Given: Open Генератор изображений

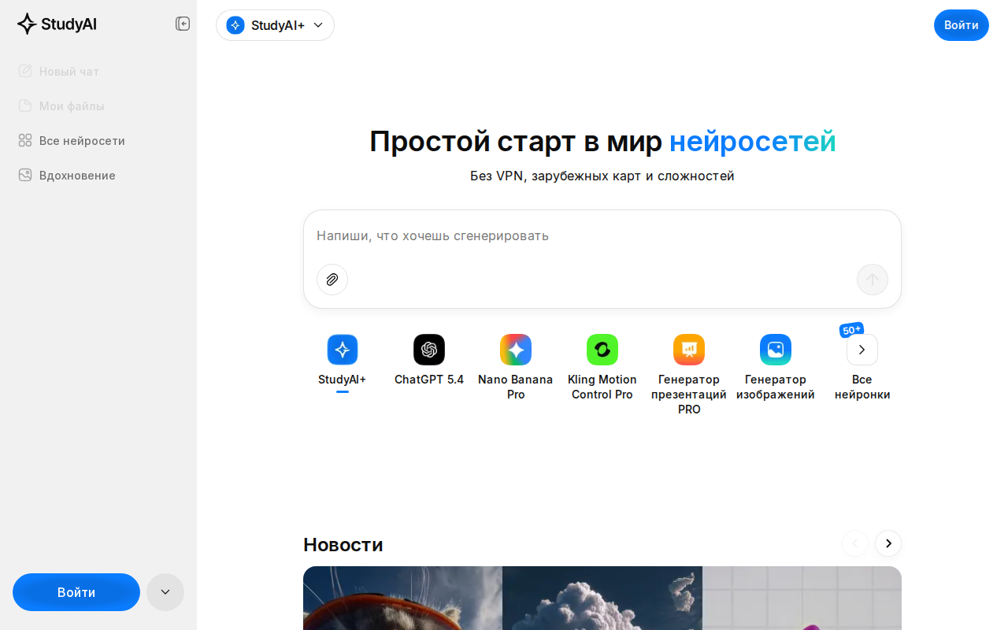Looking at the screenshot, I should point(775,350).
